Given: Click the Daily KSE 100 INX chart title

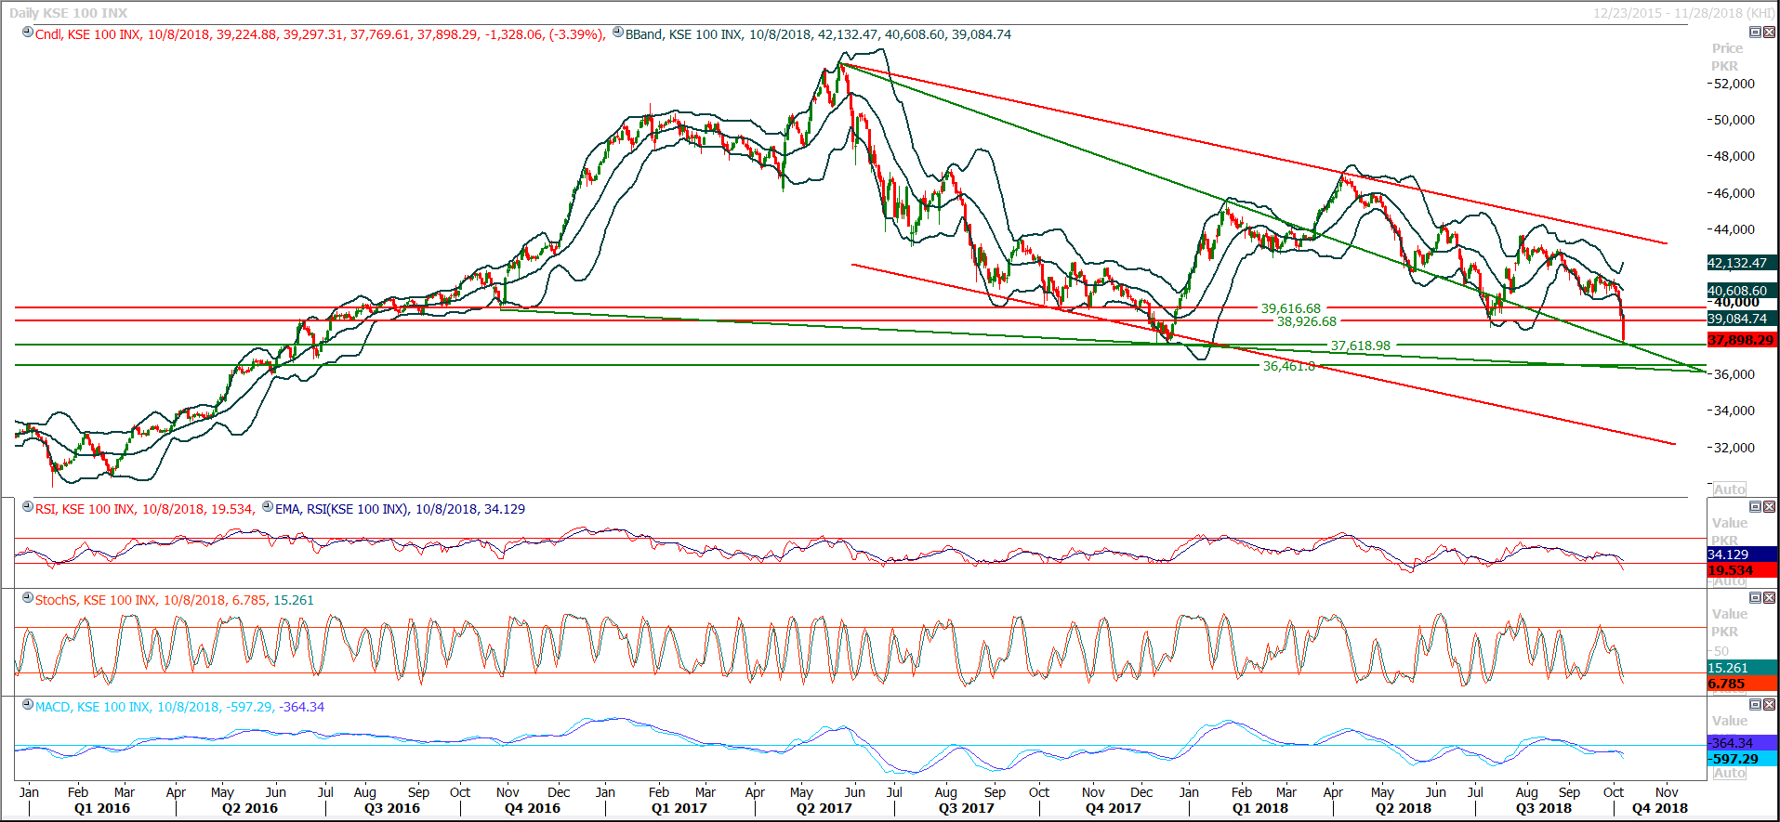Looking at the screenshot, I should (x=69, y=13).
